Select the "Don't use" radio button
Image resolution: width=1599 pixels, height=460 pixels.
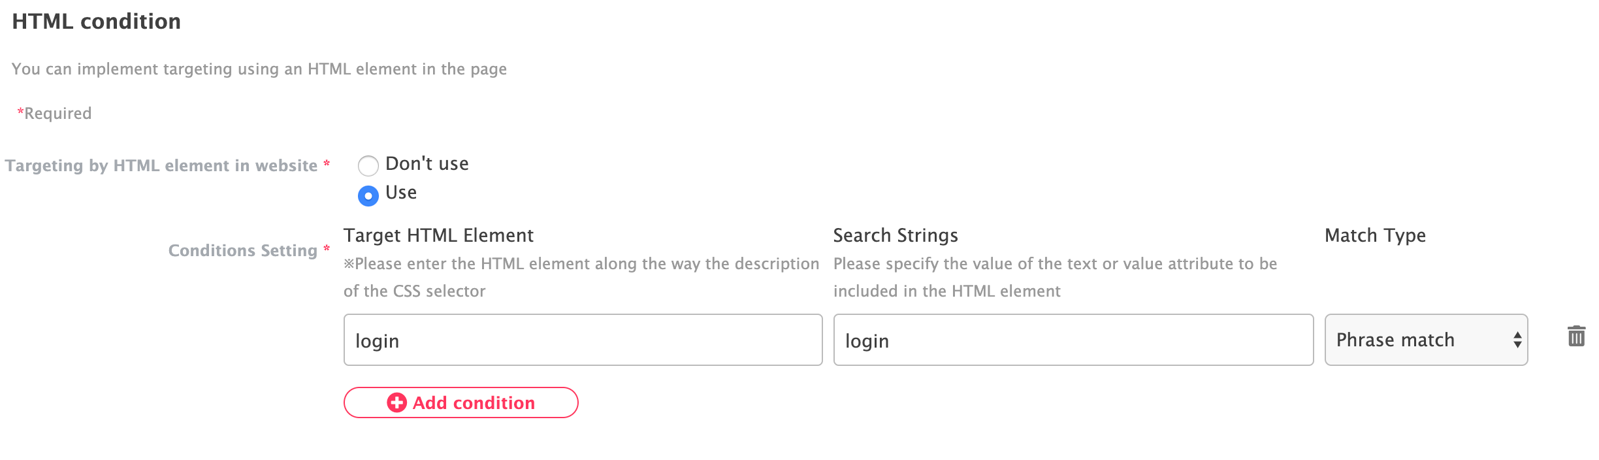368,166
